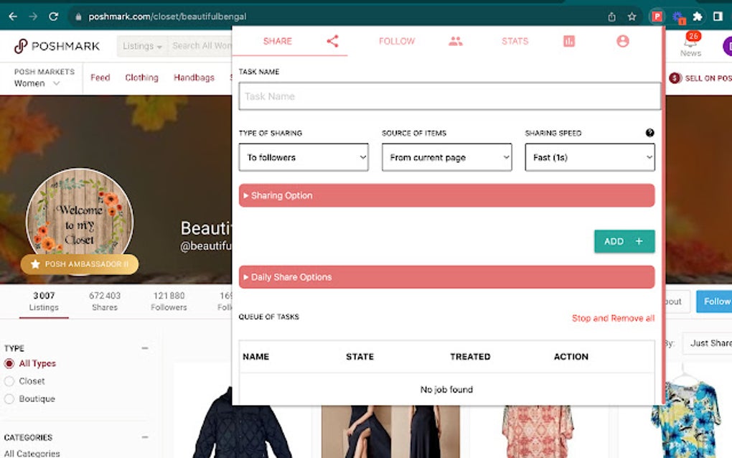
Task: Expand the Sharing Option section
Action: 447,195
